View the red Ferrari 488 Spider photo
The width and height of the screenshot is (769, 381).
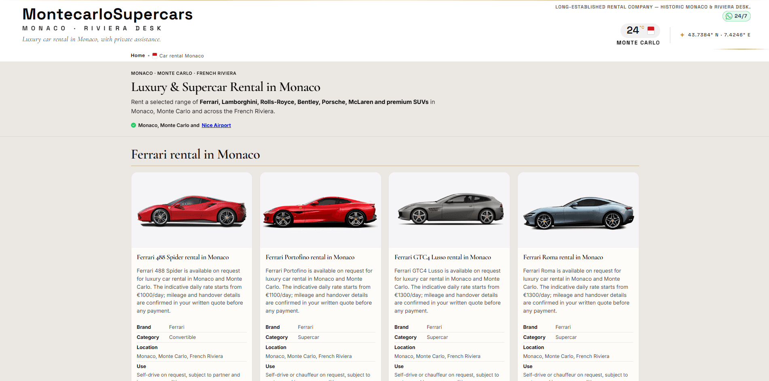click(192, 211)
